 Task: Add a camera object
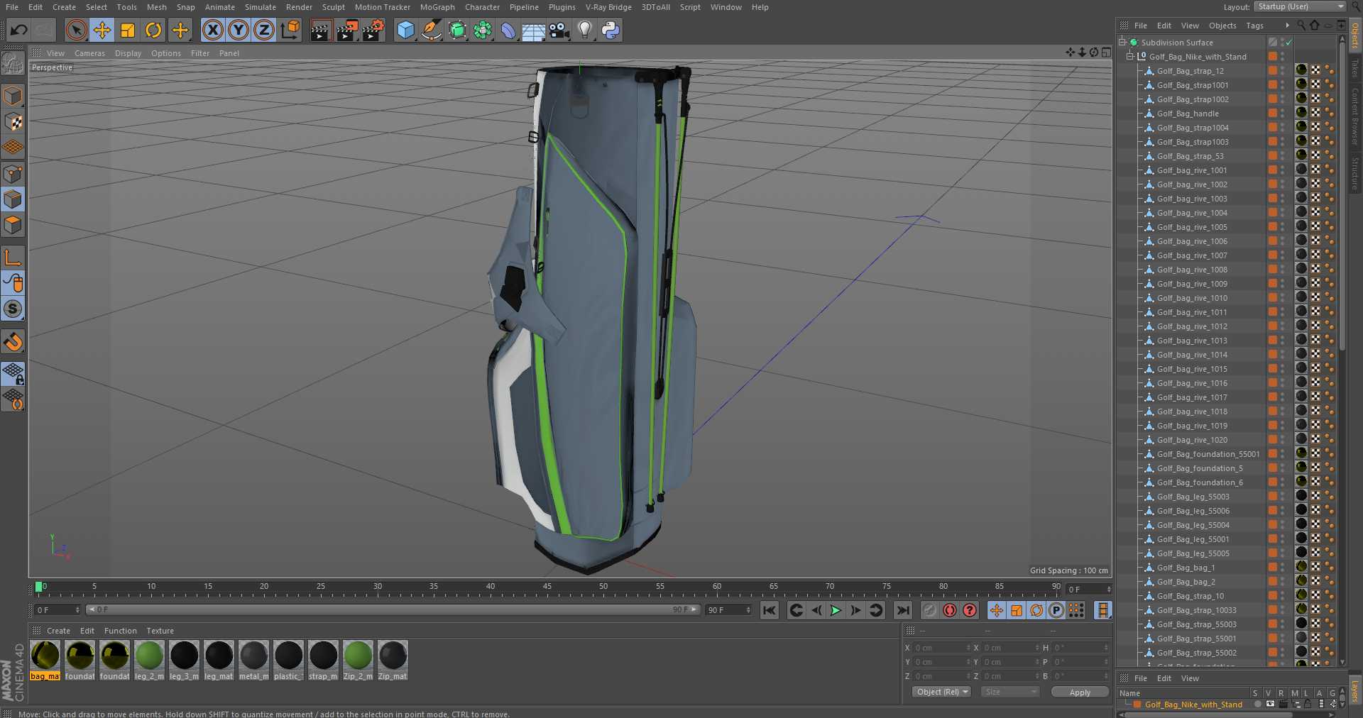pos(559,30)
